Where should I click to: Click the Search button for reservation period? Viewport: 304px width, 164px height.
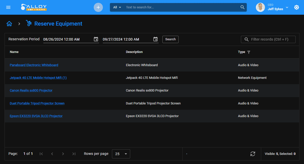click(170, 39)
